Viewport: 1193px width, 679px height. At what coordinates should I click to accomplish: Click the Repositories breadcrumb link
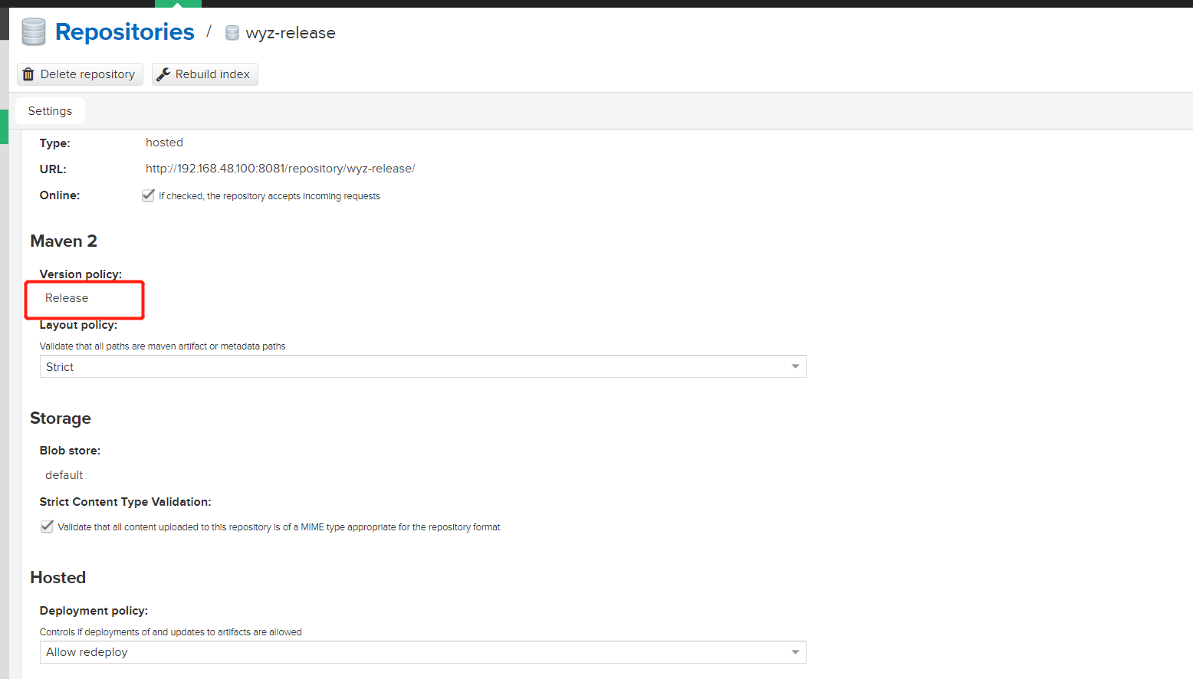click(x=124, y=31)
